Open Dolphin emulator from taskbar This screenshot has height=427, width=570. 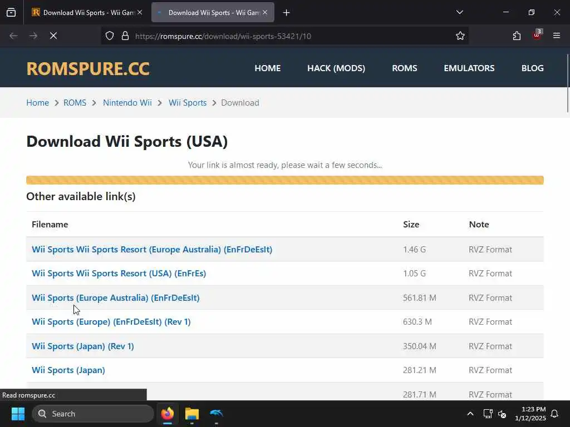click(x=217, y=414)
